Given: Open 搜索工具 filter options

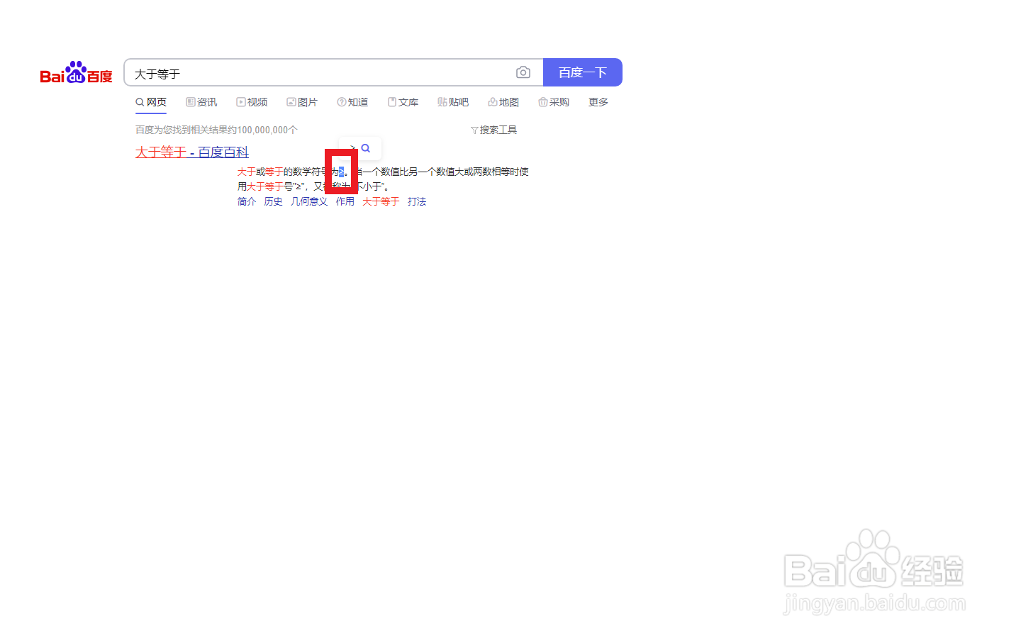Looking at the screenshot, I should point(494,130).
